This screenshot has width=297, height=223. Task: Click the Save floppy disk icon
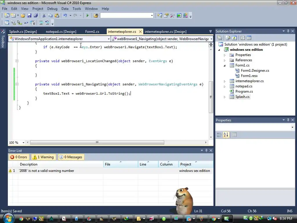[29, 16]
